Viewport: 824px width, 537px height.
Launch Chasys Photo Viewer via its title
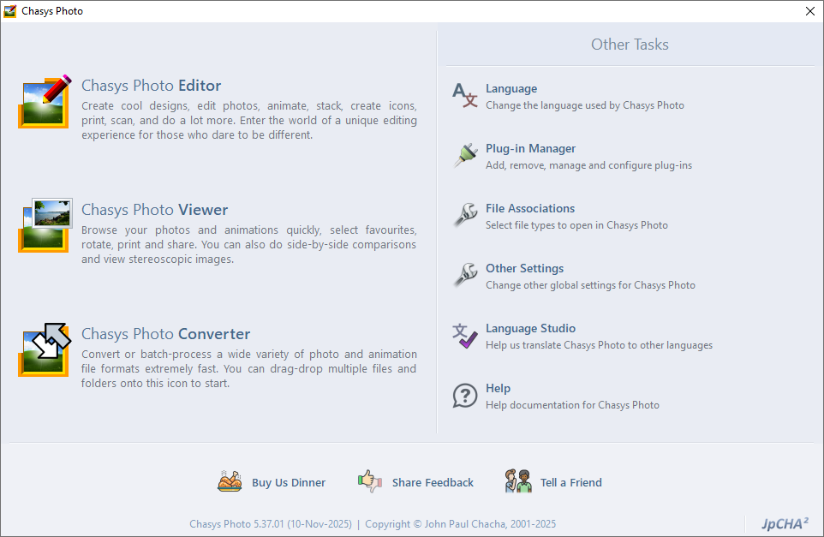coord(154,210)
